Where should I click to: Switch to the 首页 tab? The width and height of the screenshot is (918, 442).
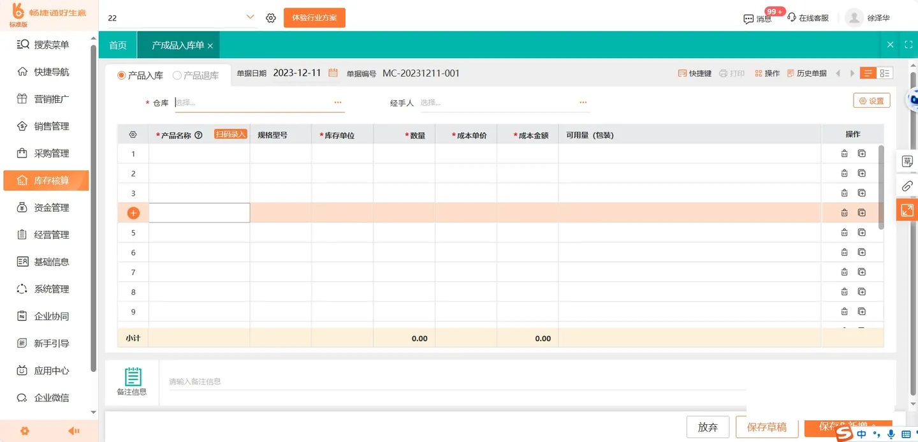(118, 45)
